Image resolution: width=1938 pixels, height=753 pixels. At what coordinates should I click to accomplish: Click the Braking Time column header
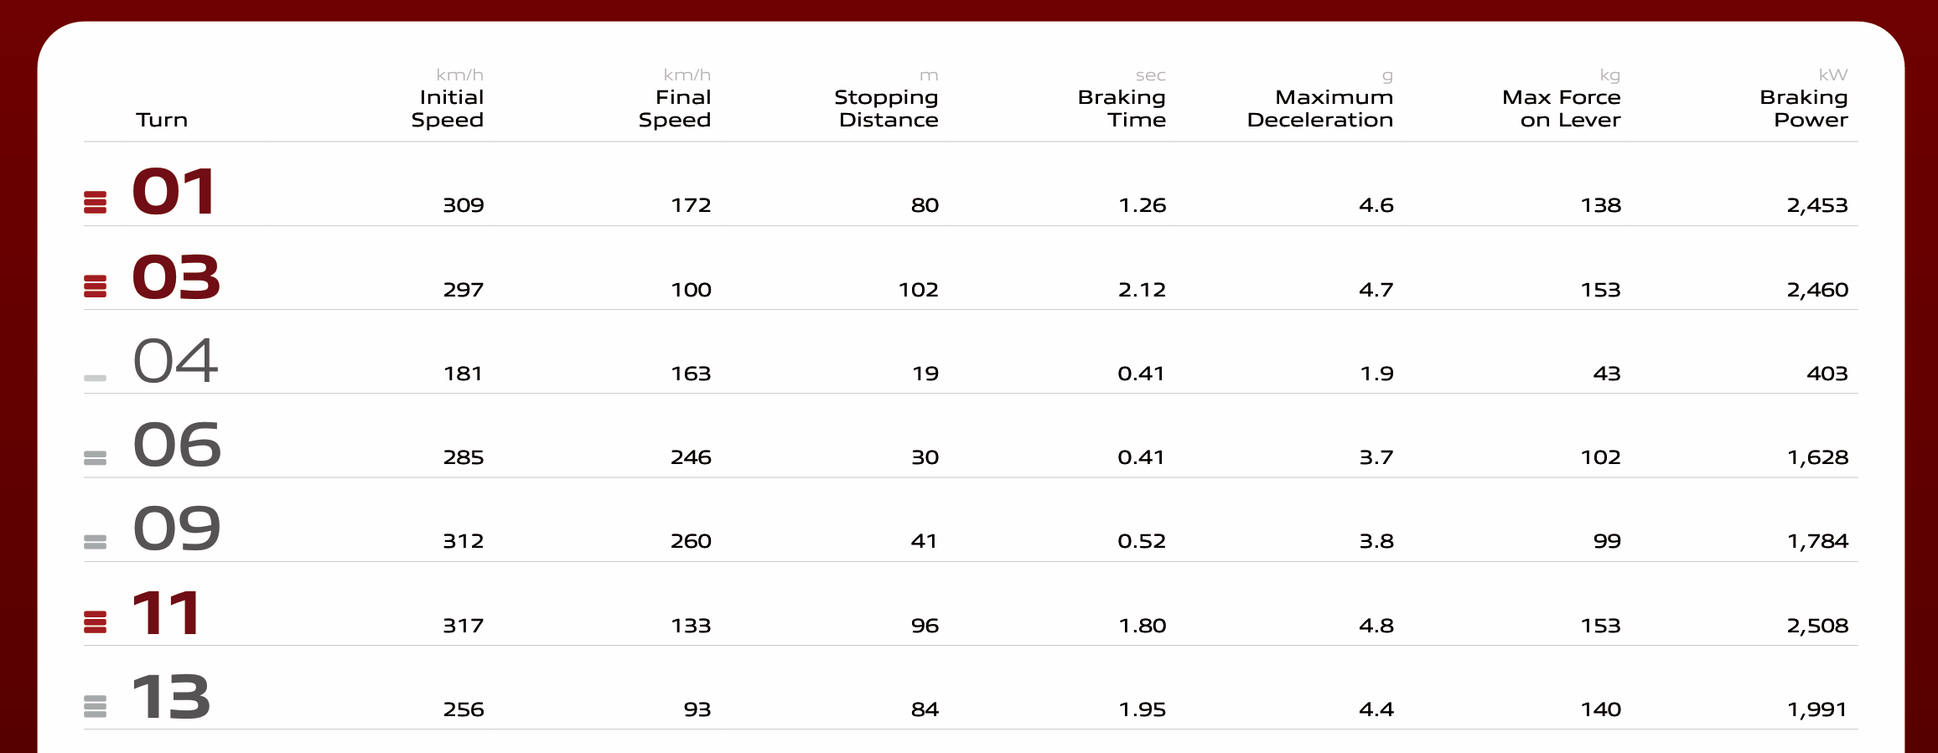[x=1122, y=108]
